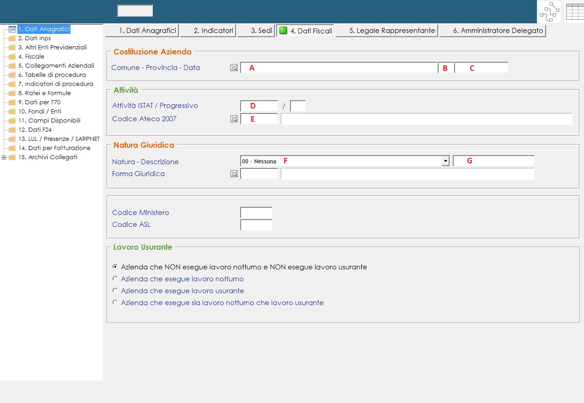Click folder icon beside 12. Dati F24
584x403 pixels.
pos(12,130)
